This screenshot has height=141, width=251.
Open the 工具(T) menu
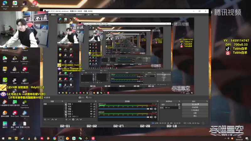(89, 15)
